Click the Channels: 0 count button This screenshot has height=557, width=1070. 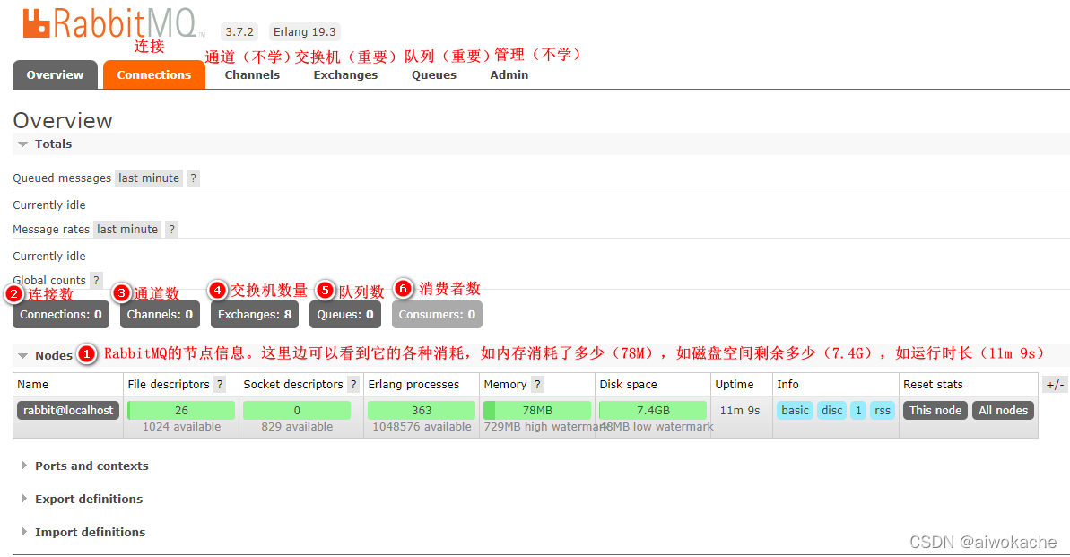click(x=160, y=315)
